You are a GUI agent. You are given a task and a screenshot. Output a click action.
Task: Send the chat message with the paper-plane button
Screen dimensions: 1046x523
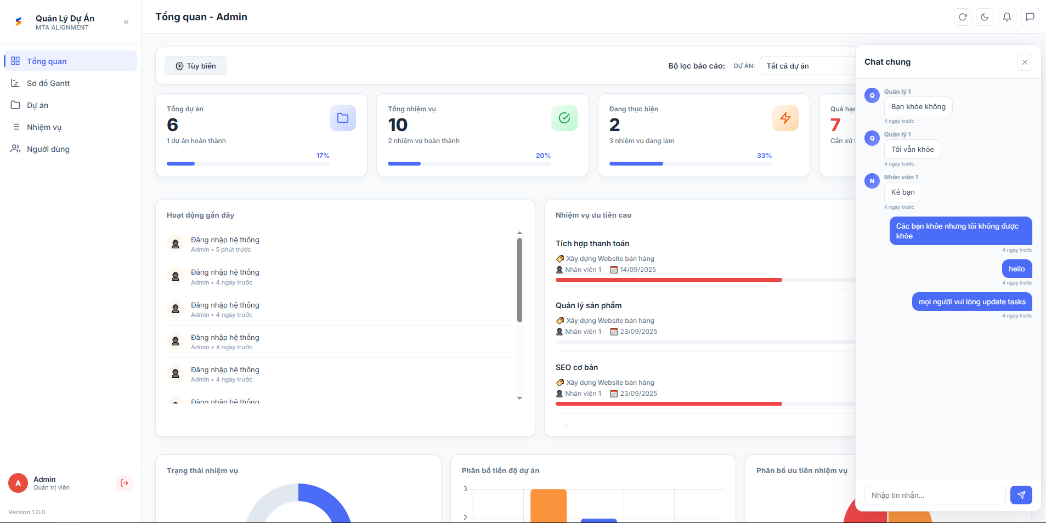point(1021,495)
